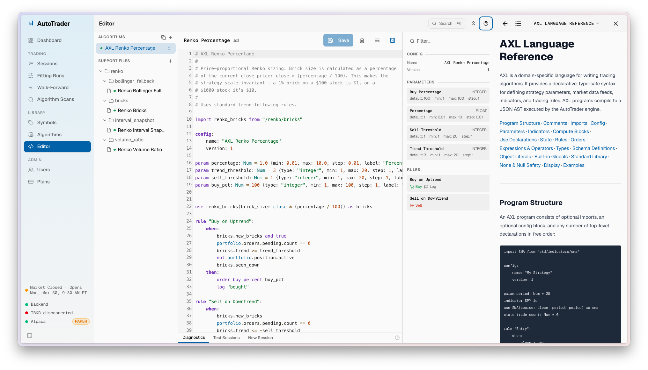The height and width of the screenshot is (370, 648).
Task: Switch to the Test Sessions tab
Action: pos(226,338)
